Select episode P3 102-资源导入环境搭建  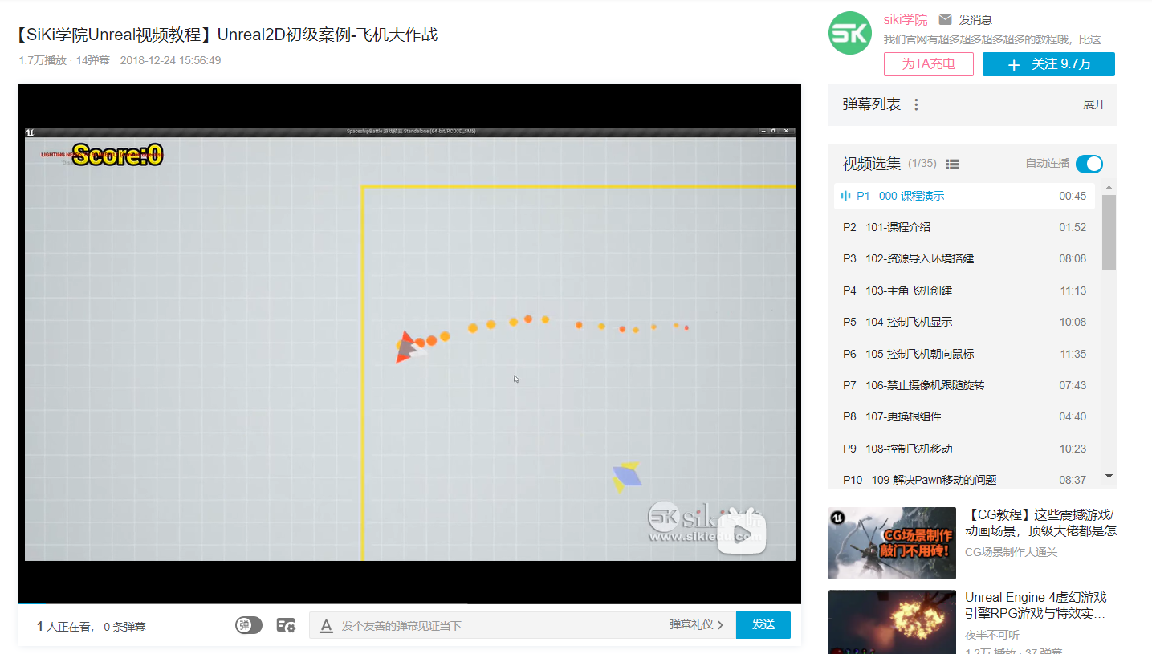(x=964, y=258)
